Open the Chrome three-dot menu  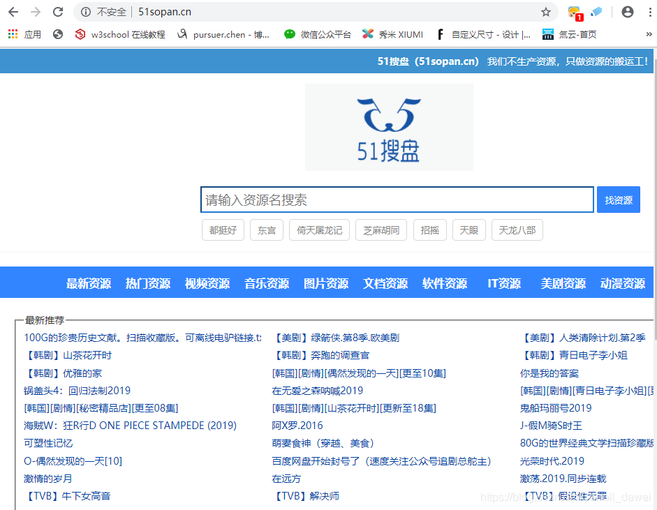650,12
